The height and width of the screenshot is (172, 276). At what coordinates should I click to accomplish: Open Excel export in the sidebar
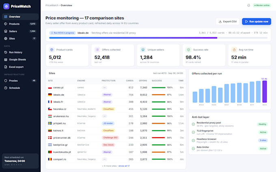20,67
